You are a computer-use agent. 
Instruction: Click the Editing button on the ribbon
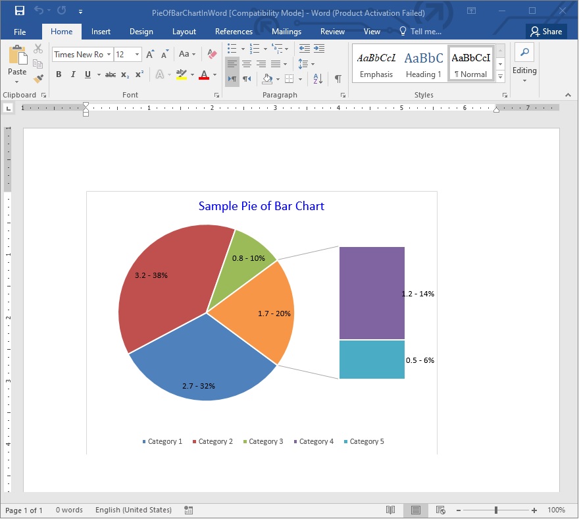coord(524,63)
